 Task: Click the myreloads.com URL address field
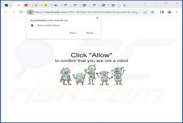click(87, 12)
